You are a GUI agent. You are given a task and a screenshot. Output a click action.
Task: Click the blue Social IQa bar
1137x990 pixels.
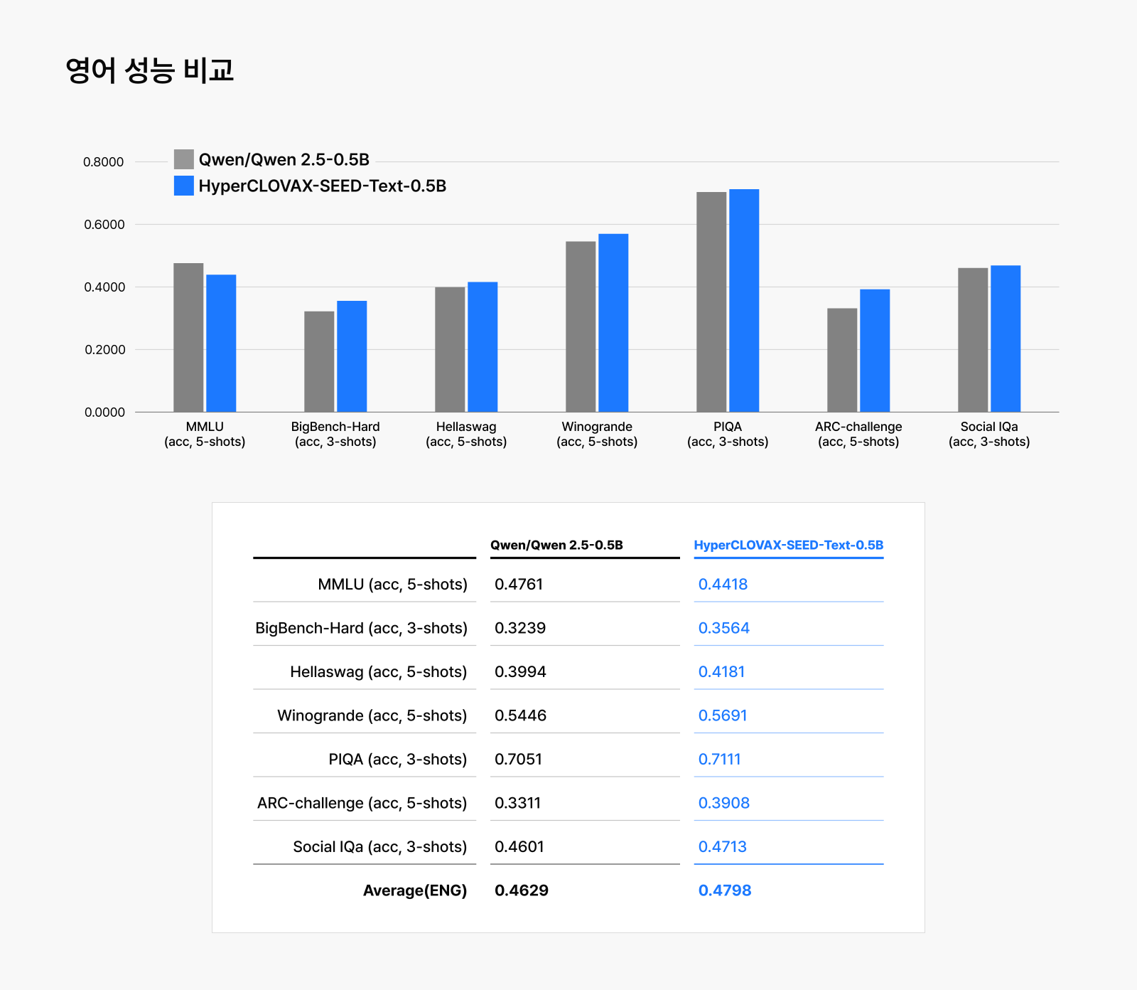(x=1006, y=339)
